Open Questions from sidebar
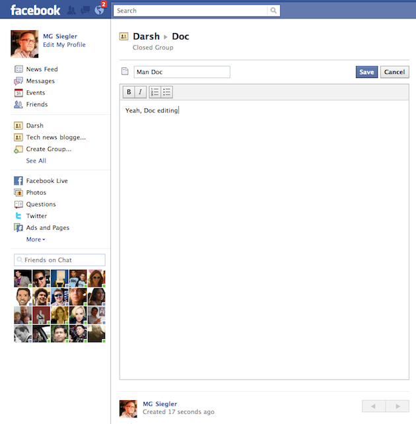This screenshot has width=416, height=424. [x=41, y=204]
